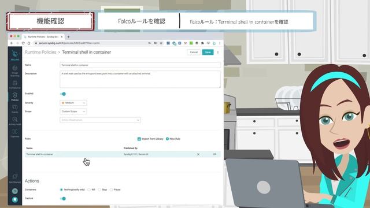
Task: Click into the policy Name field
Action: pyautogui.click(x=140, y=65)
